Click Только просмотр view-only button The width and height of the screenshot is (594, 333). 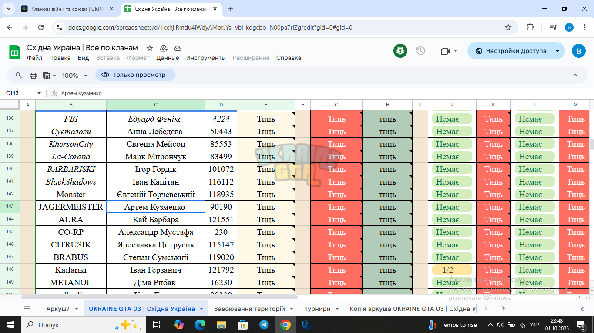tap(135, 75)
